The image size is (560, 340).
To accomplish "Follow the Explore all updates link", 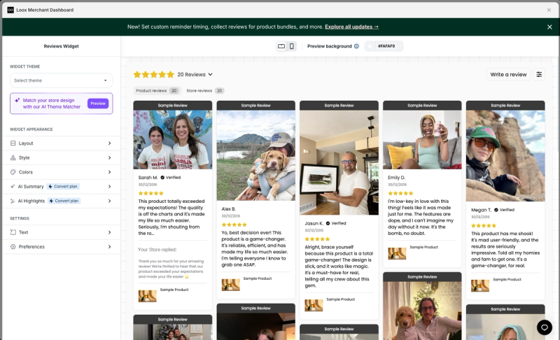I will click(352, 27).
